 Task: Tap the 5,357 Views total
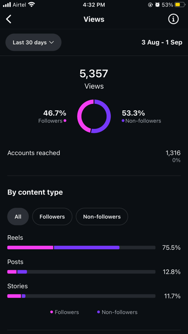click(x=94, y=79)
